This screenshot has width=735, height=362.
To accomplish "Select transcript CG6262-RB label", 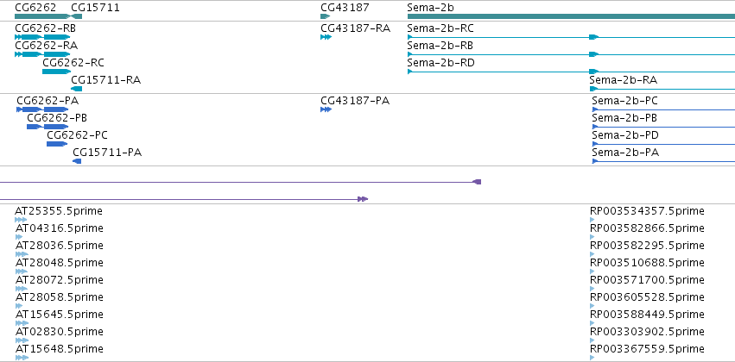I will click(46, 28).
